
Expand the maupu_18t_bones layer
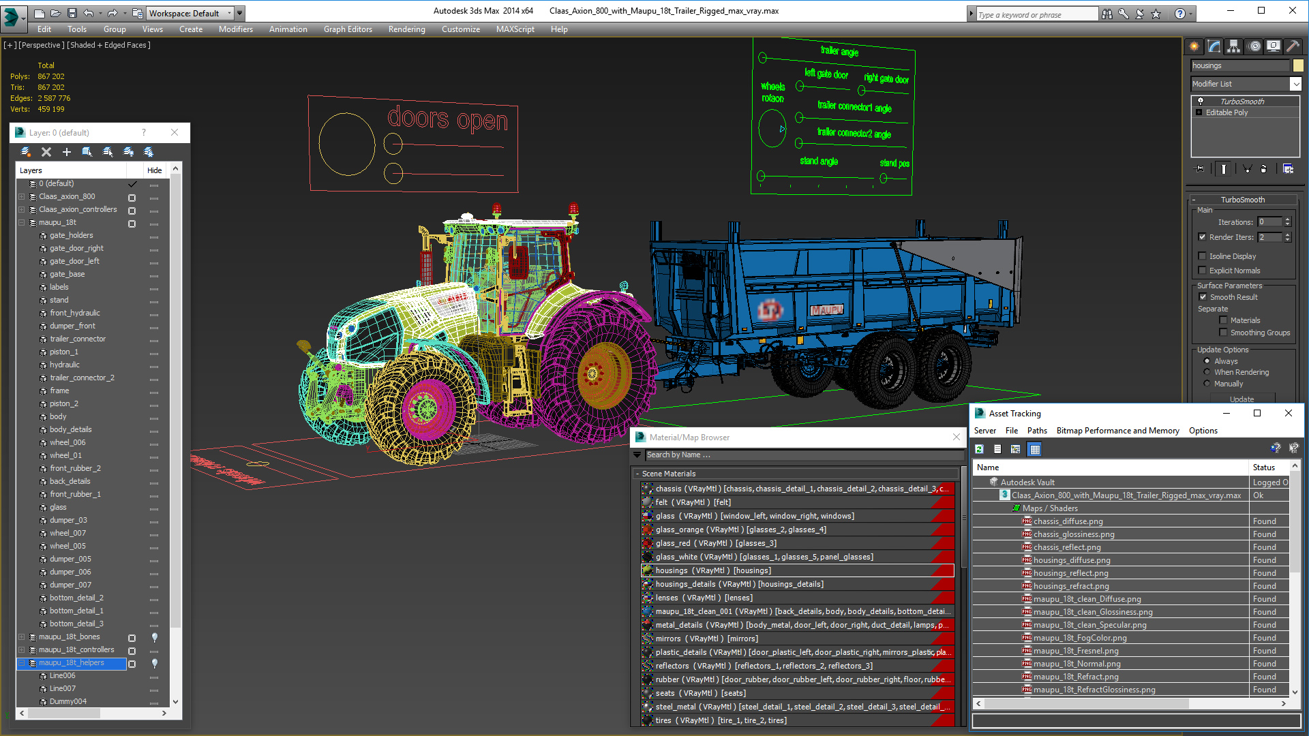[21, 637]
